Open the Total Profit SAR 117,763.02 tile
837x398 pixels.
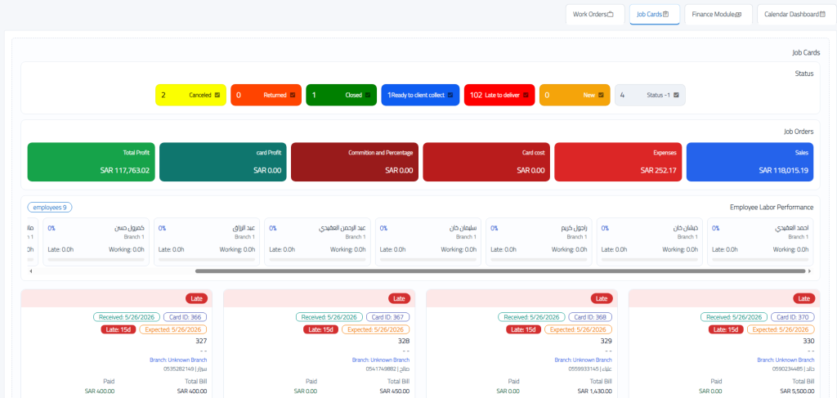coord(92,162)
